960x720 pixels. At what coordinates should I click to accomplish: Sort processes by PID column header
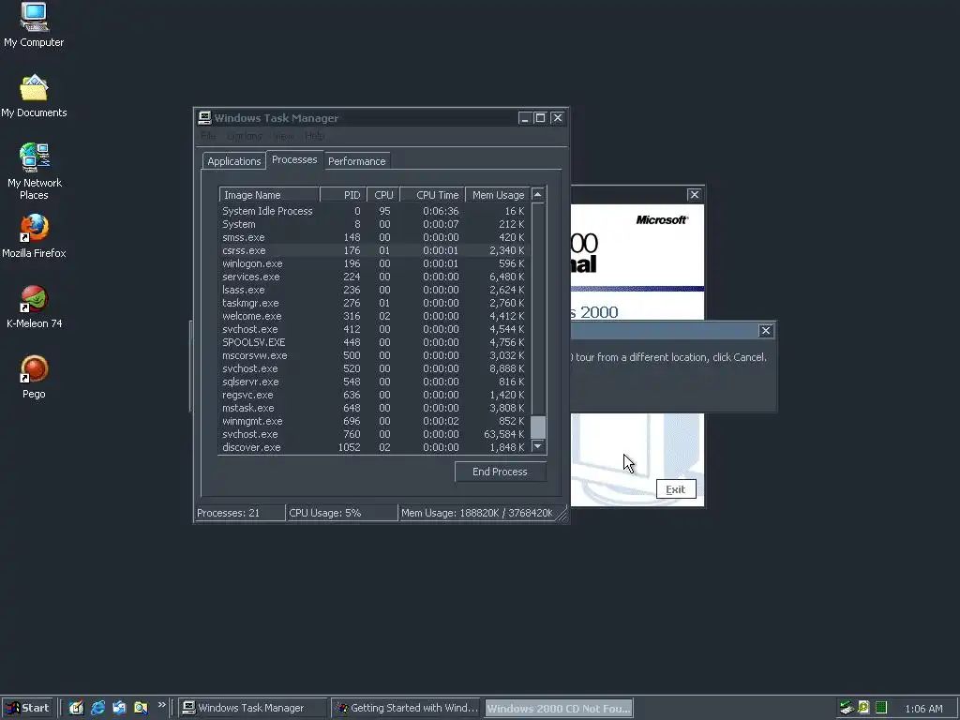[x=343, y=195]
